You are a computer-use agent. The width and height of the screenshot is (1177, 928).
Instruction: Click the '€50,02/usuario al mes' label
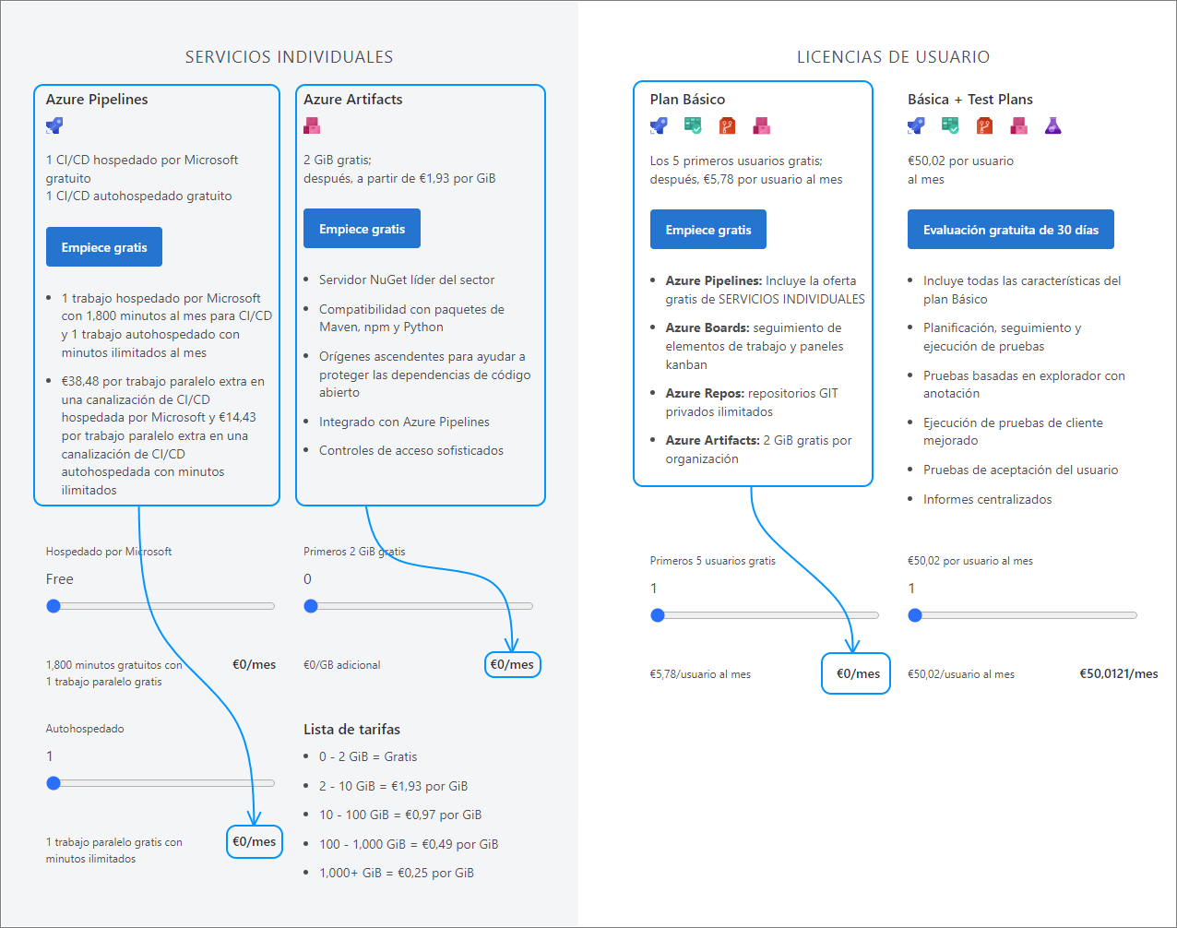click(961, 674)
